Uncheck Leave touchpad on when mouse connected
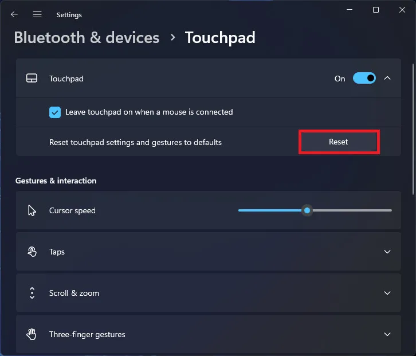This screenshot has height=356, width=416. tap(55, 112)
